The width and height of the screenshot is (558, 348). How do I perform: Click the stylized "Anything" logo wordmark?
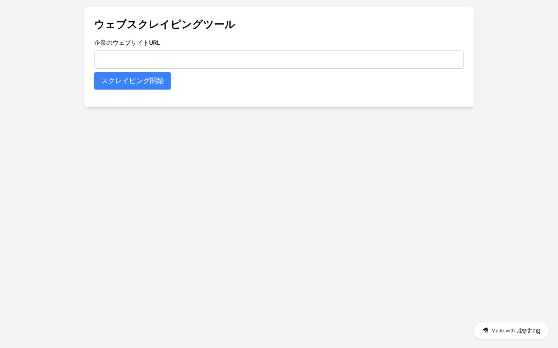[x=528, y=331]
